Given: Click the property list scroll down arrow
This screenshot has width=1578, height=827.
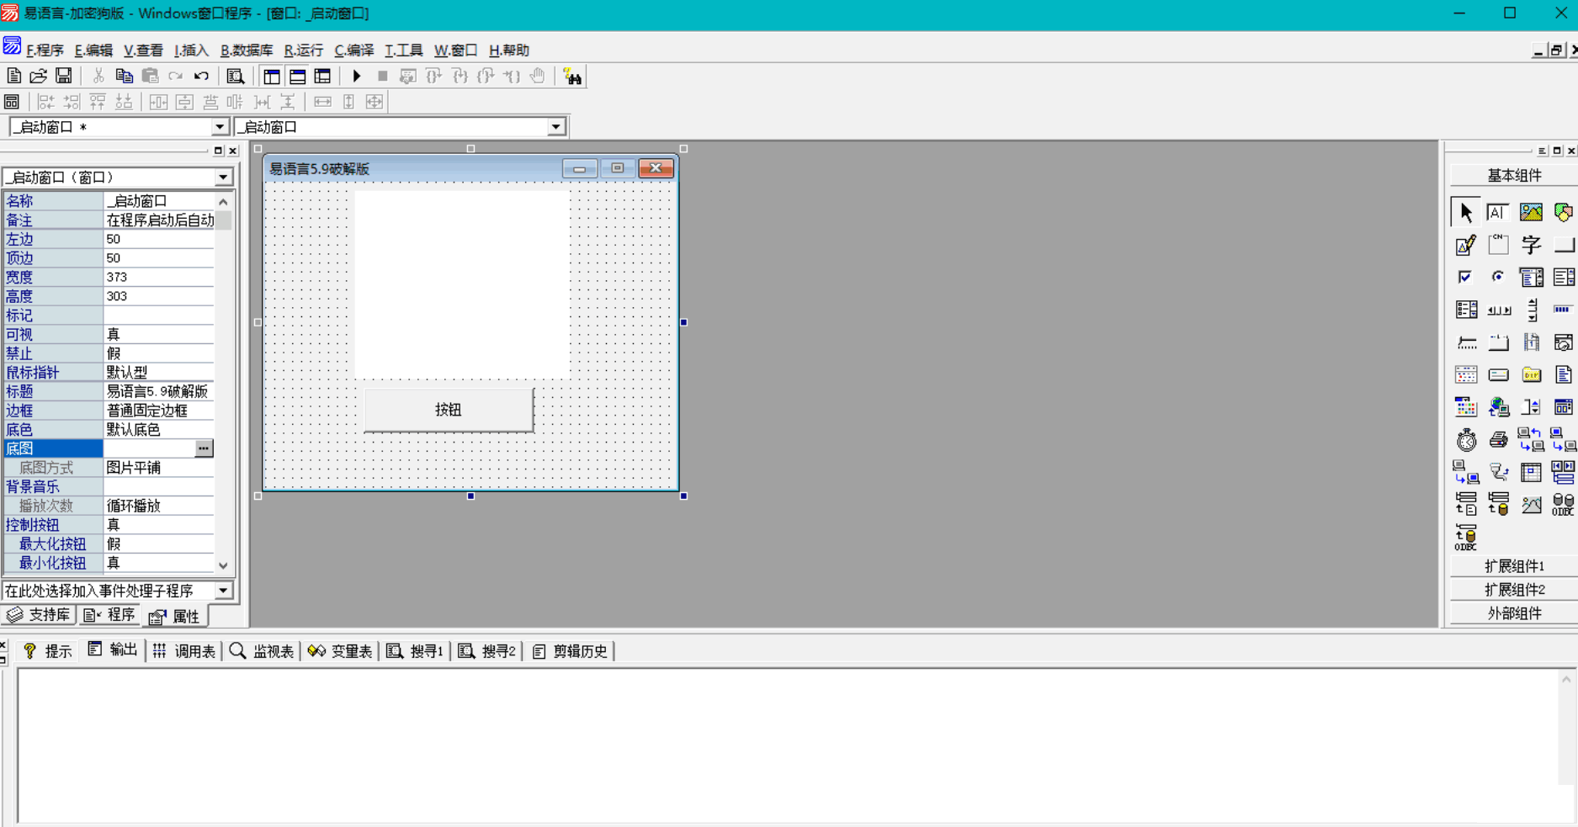Looking at the screenshot, I should (223, 566).
